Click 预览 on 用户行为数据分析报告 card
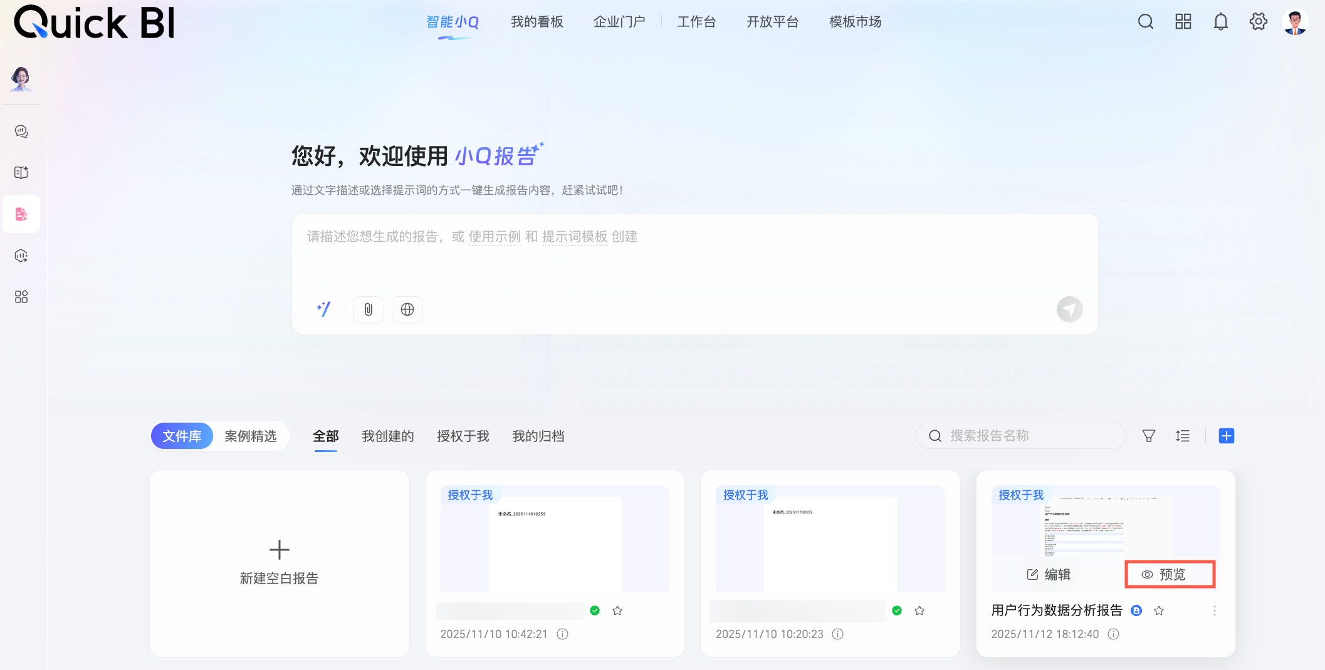The width and height of the screenshot is (1325, 670). click(x=1170, y=575)
